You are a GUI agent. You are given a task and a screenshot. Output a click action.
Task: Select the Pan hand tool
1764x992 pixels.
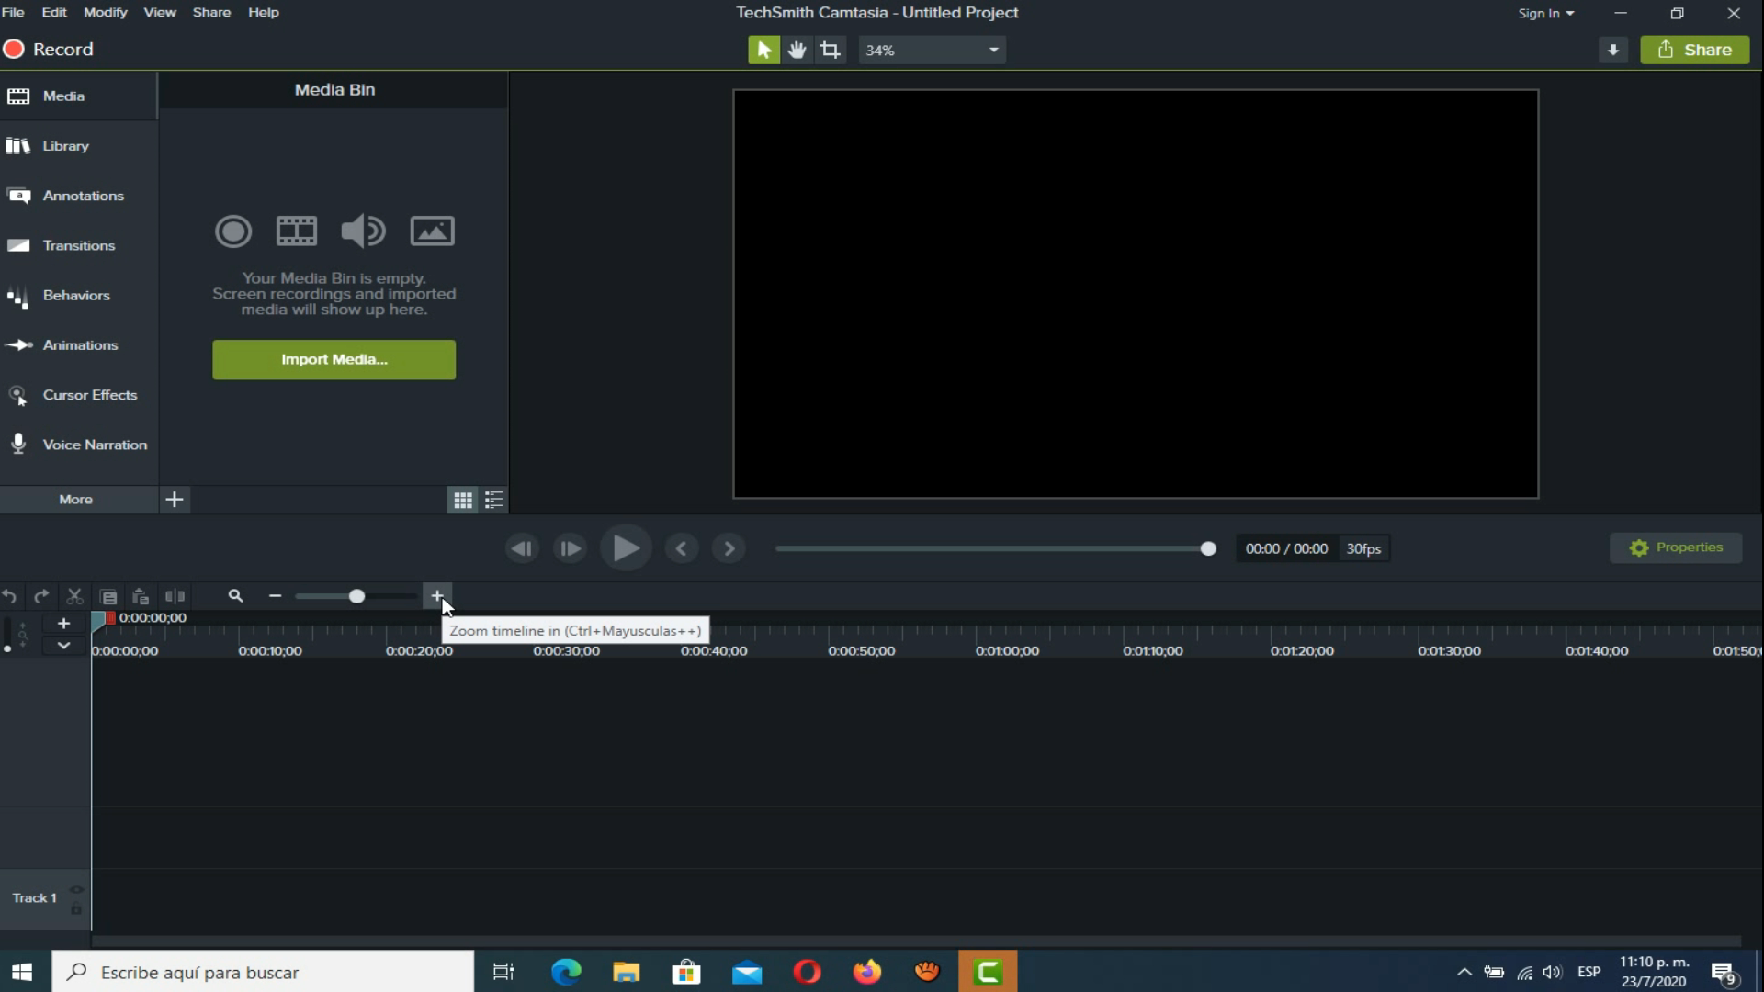click(x=797, y=50)
